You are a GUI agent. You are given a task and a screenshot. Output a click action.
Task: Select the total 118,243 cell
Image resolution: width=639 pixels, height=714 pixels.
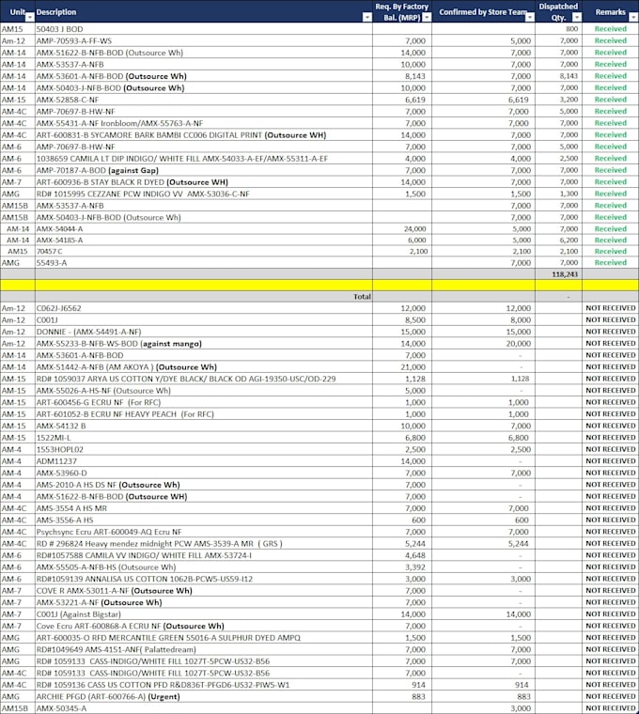tap(559, 274)
